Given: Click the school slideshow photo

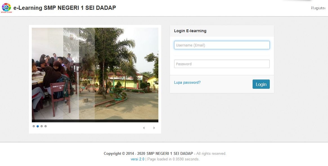Looking at the screenshot, I should (95, 74).
